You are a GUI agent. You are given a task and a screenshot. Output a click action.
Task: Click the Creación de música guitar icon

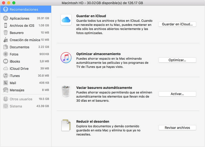(5, 40)
